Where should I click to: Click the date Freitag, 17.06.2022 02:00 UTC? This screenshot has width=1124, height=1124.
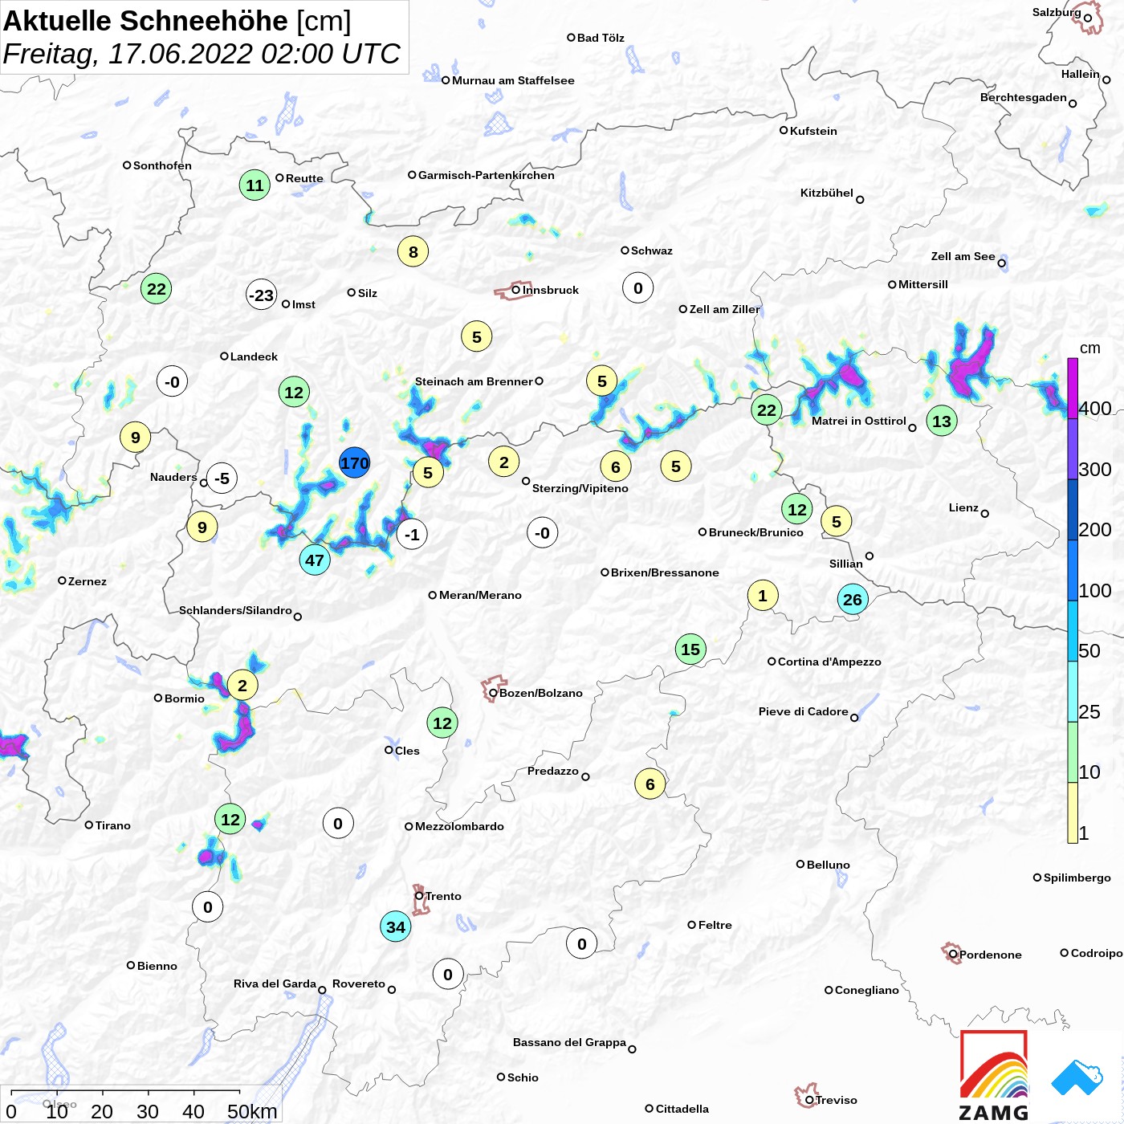[x=202, y=54]
